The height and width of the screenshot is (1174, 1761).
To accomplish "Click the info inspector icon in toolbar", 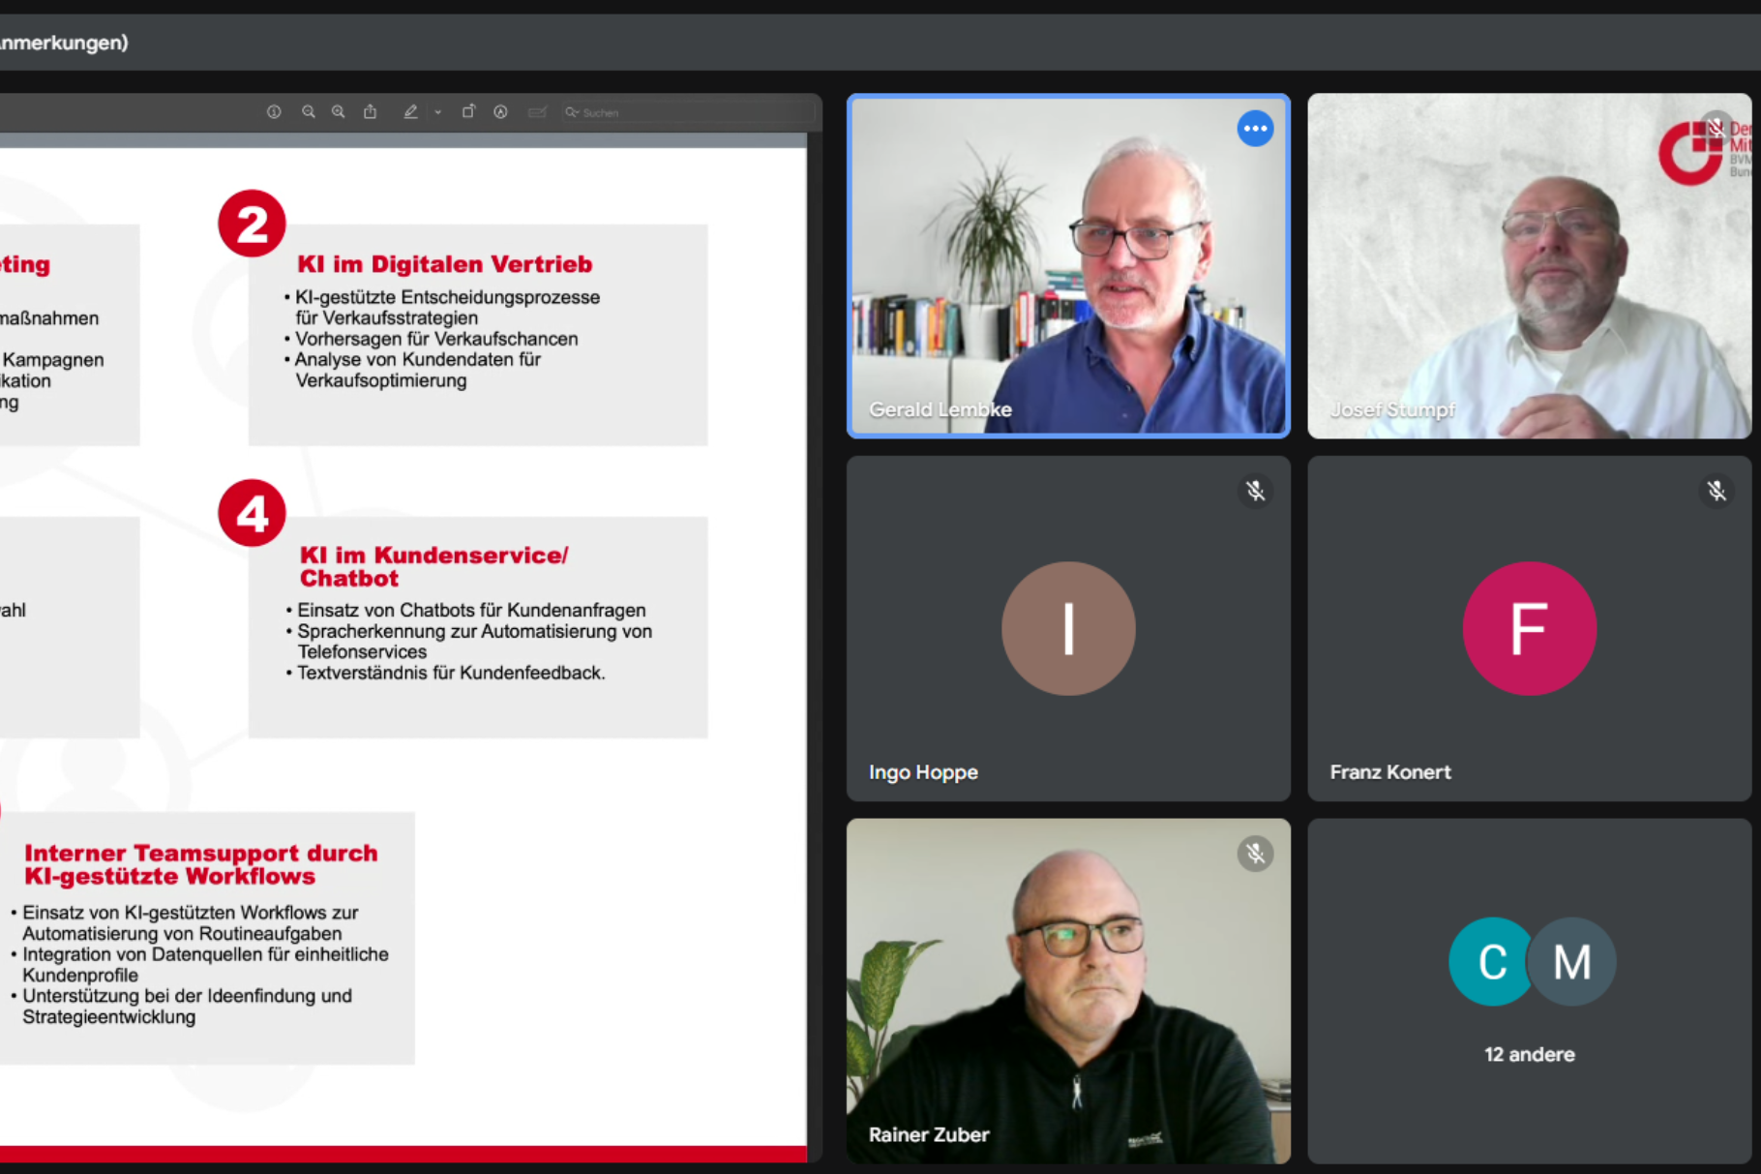I will (x=274, y=112).
